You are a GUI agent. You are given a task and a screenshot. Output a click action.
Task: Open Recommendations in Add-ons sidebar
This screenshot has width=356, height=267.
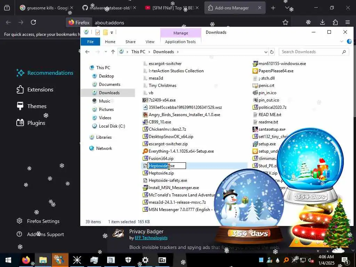(x=45, y=73)
